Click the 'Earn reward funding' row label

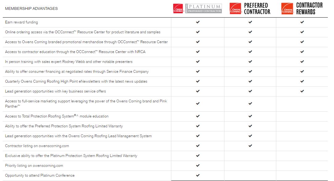pos(21,22)
